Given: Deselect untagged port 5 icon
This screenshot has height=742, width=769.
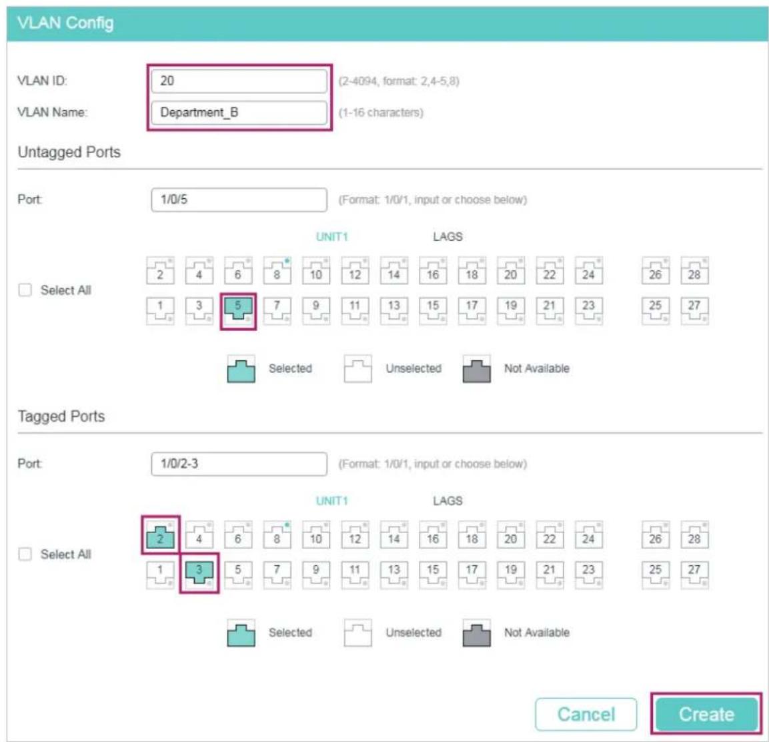Looking at the screenshot, I should click(x=238, y=311).
